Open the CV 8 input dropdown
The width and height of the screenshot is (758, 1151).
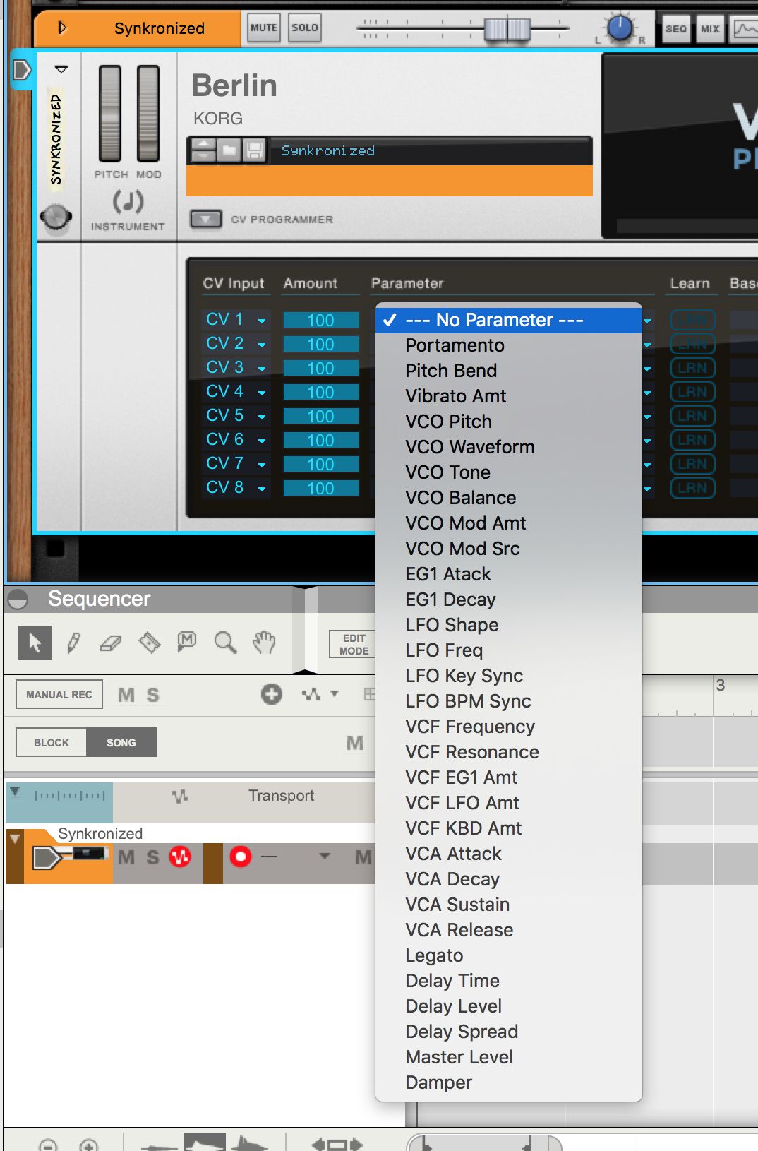[262, 489]
